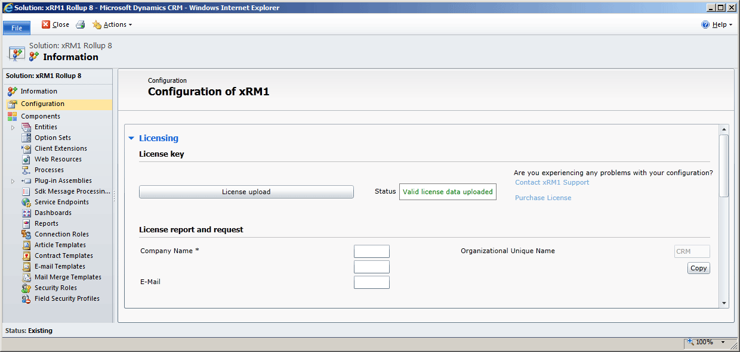Viewport: 740px width, 352px height.
Task: Click the Connection Roles icon
Action: 26,234
